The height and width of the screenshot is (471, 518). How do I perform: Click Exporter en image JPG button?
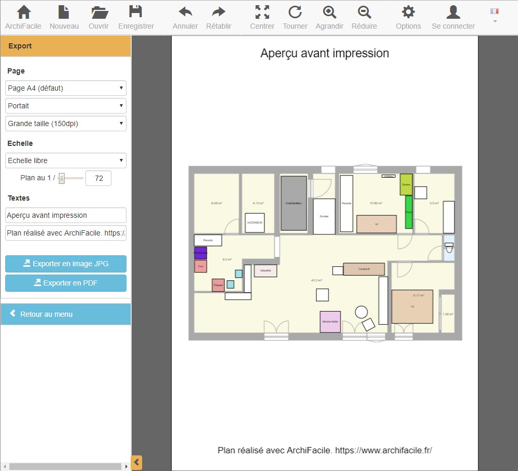66,264
